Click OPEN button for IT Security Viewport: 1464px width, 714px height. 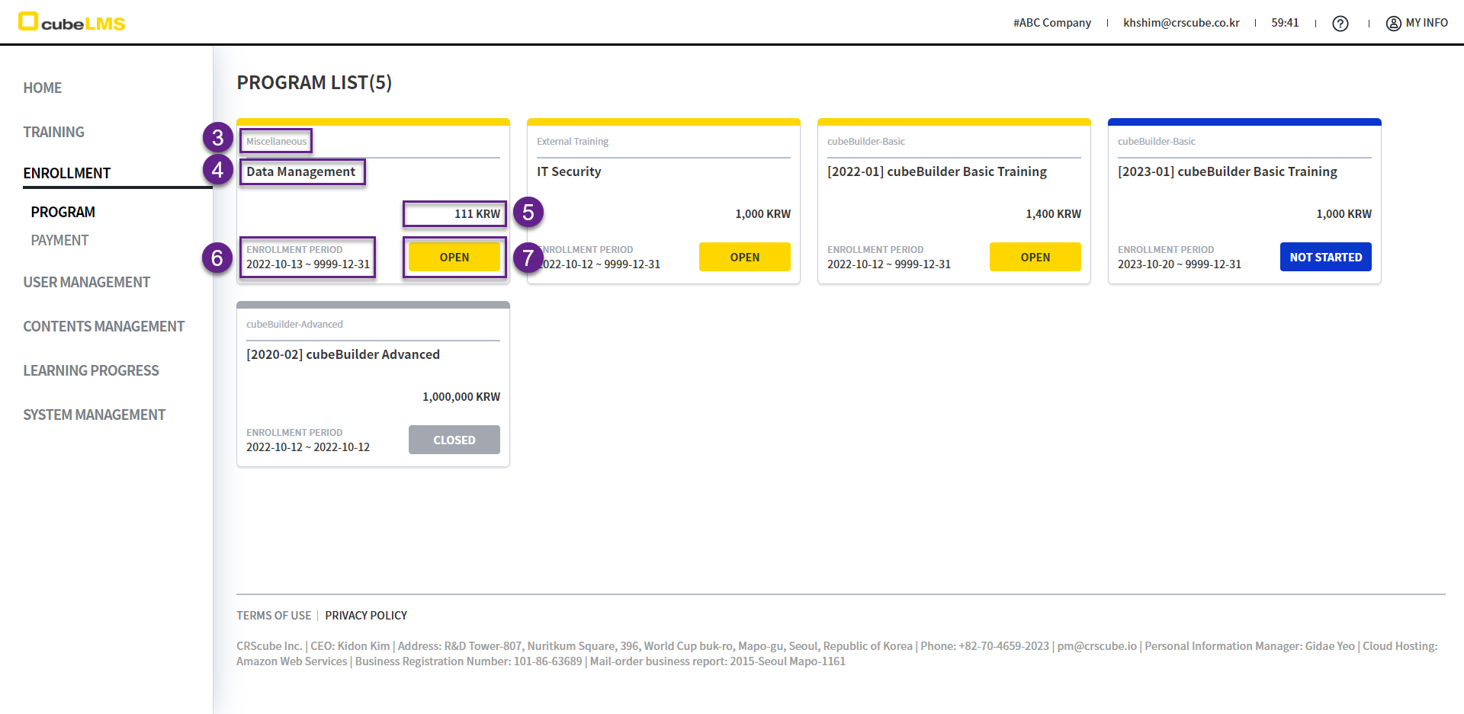point(744,257)
